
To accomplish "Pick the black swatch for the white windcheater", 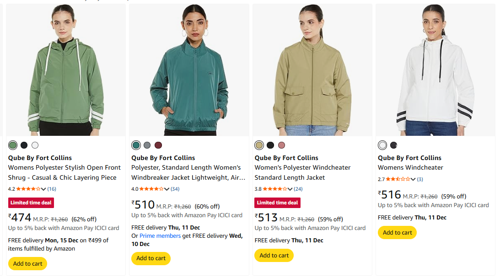I will [x=393, y=145].
